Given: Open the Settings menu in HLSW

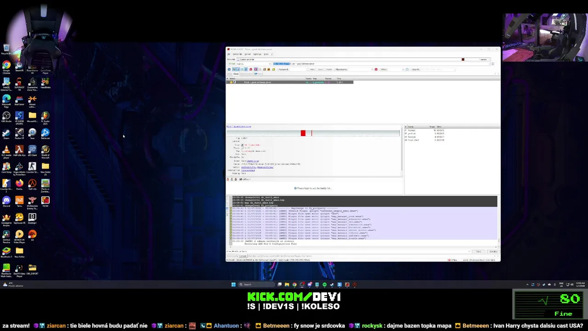Looking at the screenshot, I should pos(257,54).
